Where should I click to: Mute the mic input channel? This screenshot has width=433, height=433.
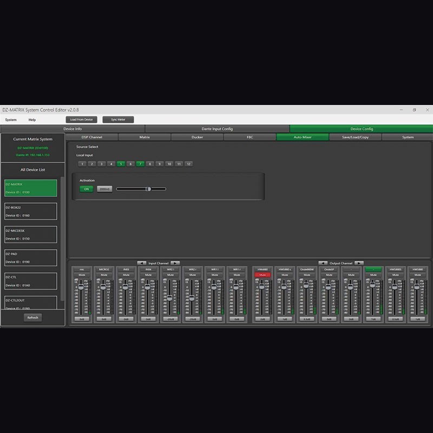click(x=82, y=275)
